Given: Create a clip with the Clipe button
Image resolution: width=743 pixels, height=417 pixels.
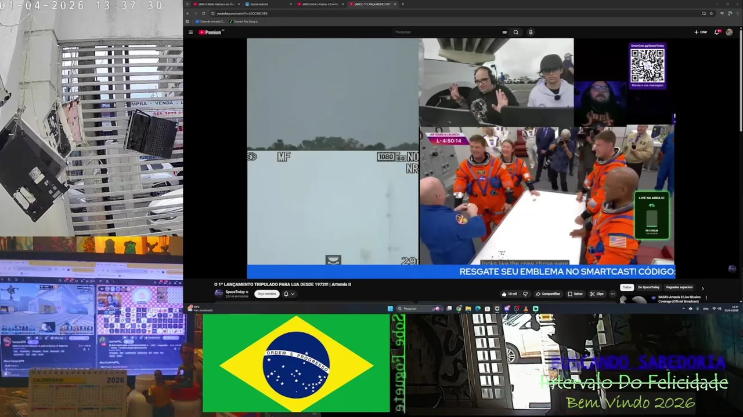Looking at the screenshot, I should [597, 294].
